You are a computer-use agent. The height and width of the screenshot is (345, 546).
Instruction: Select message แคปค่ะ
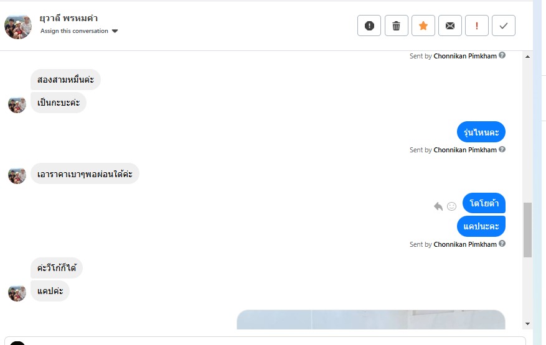pyautogui.click(x=50, y=291)
